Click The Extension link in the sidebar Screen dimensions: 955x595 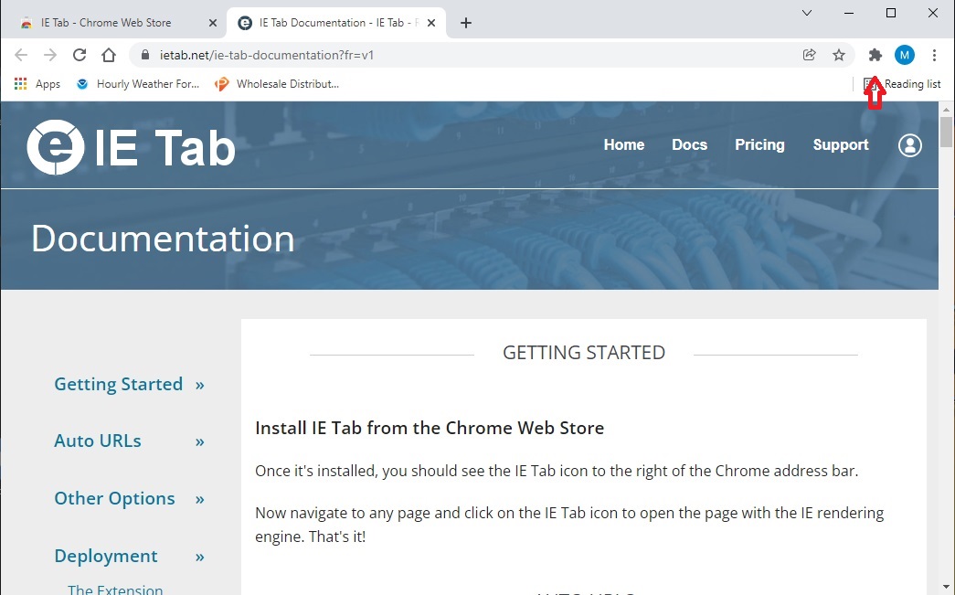114,590
